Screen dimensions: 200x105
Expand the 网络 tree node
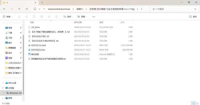3,98
